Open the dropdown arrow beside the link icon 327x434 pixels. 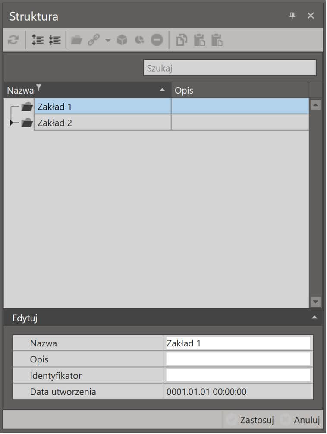[x=108, y=41]
